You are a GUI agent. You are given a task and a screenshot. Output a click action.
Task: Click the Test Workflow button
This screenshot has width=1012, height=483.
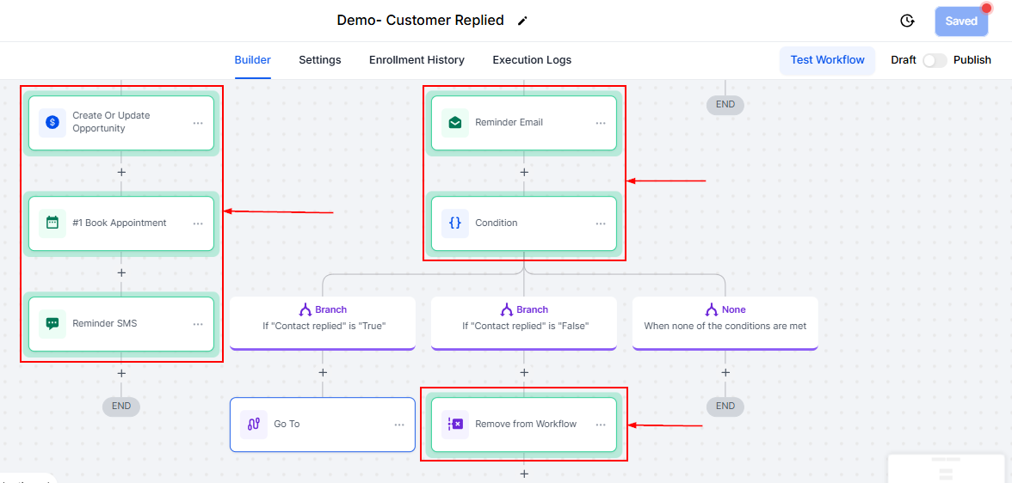click(x=828, y=60)
